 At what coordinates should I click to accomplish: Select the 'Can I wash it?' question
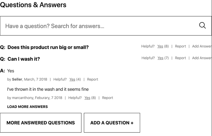tap(24, 59)
